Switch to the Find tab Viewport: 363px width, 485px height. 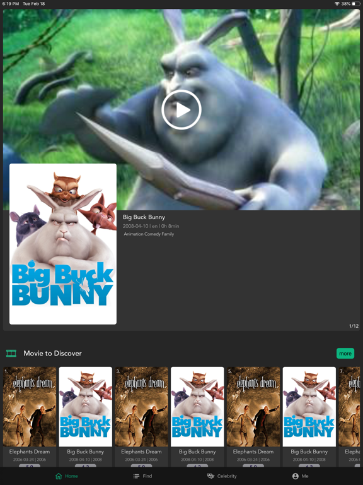tap(142, 476)
